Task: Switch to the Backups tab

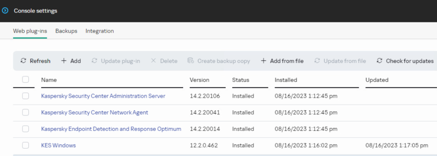Action: 66,31
